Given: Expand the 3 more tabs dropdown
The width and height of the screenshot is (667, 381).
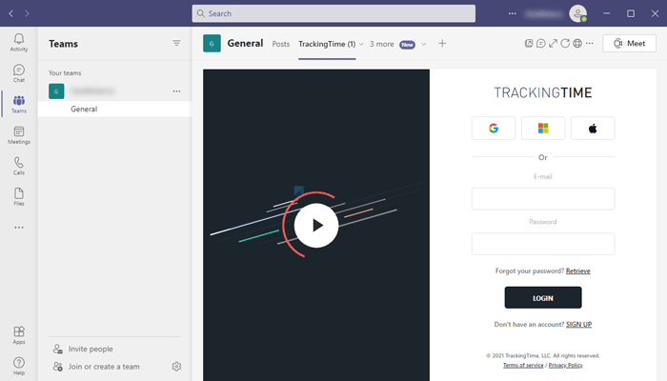Looking at the screenshot, I should [423, 44].
